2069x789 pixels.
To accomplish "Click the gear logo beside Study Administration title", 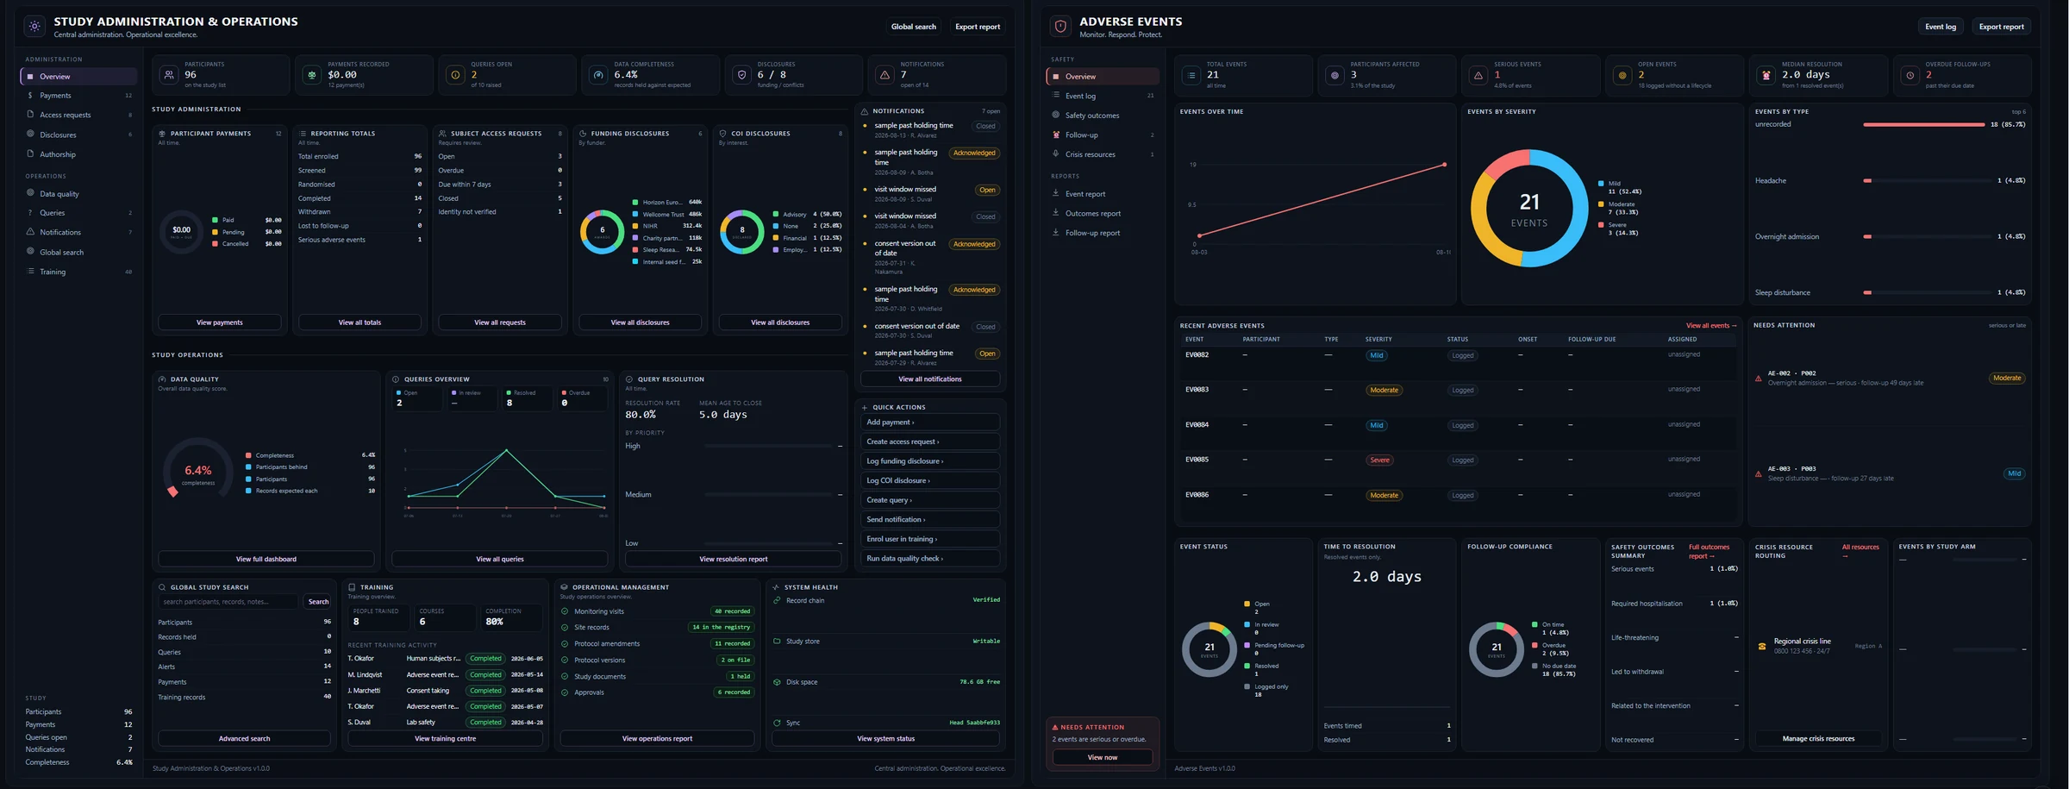I will (x=34, y=27).
